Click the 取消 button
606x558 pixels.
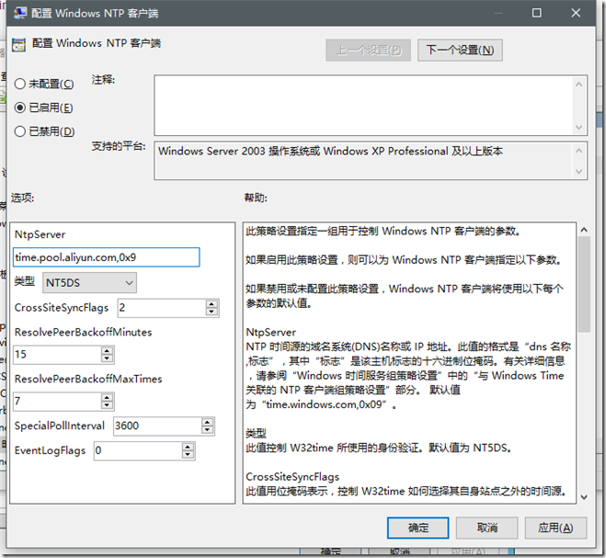pyautogui.click(x=487, y=528)
